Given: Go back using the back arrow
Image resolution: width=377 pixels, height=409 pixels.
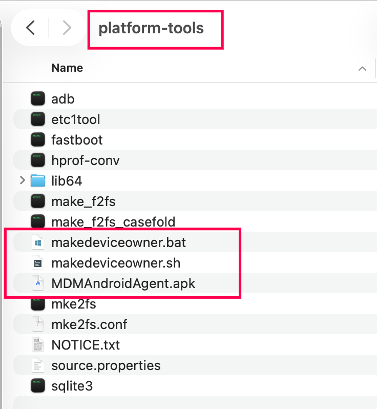Looking at the screenshot, I should tap(31, 28).
